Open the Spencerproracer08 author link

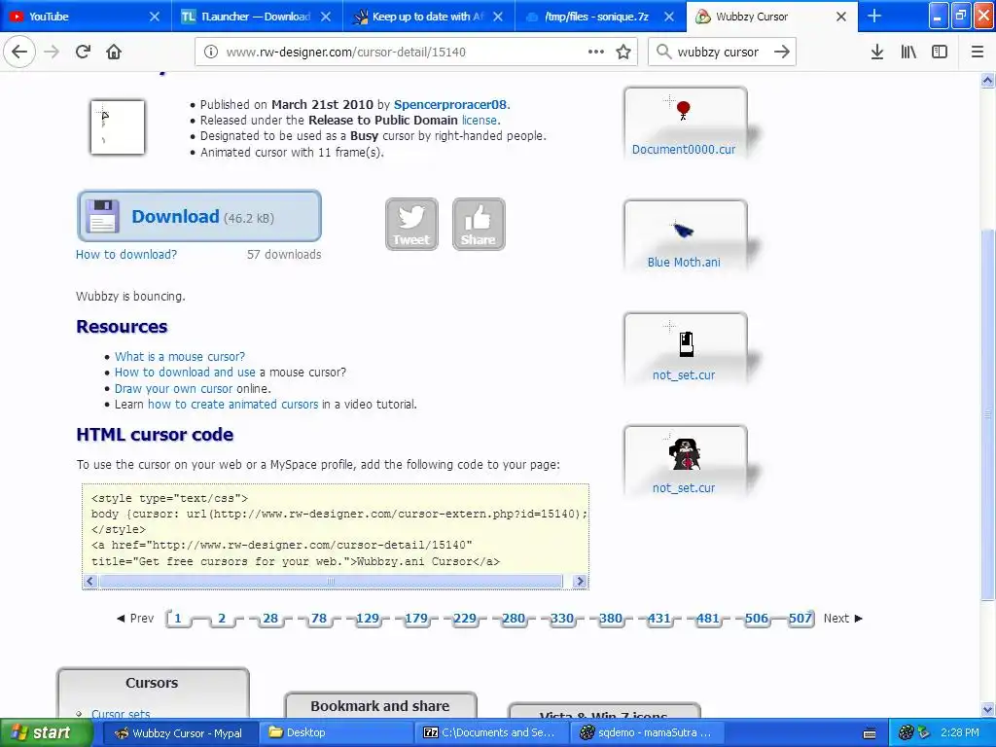(x=450, y=105)
